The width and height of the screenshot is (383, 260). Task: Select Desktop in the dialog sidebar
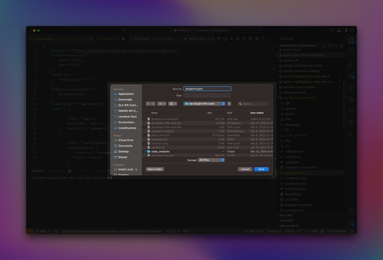[x=123, y=152]
